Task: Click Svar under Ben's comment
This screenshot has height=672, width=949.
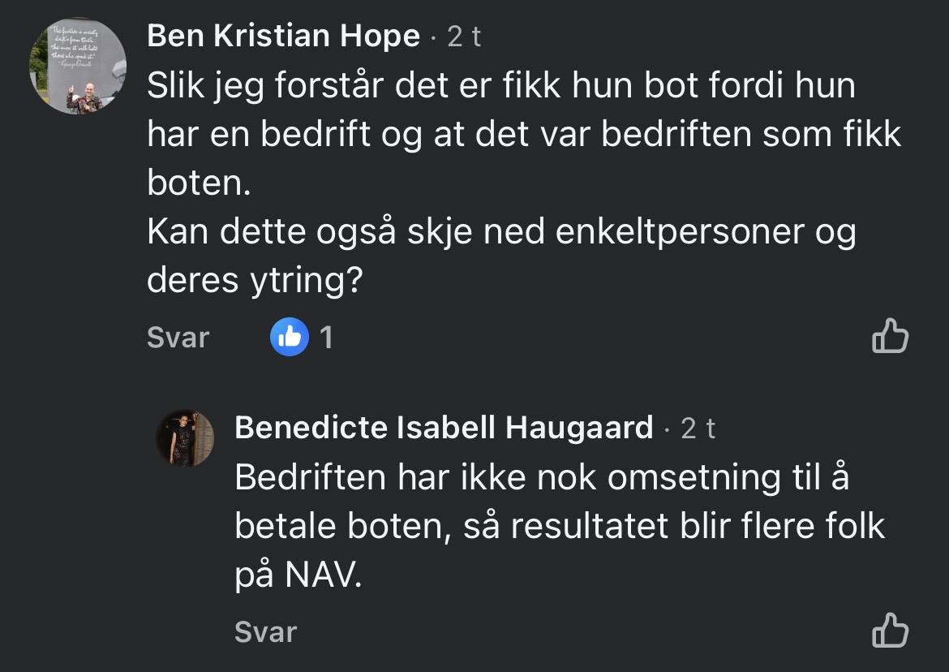Action: point(178,337)
